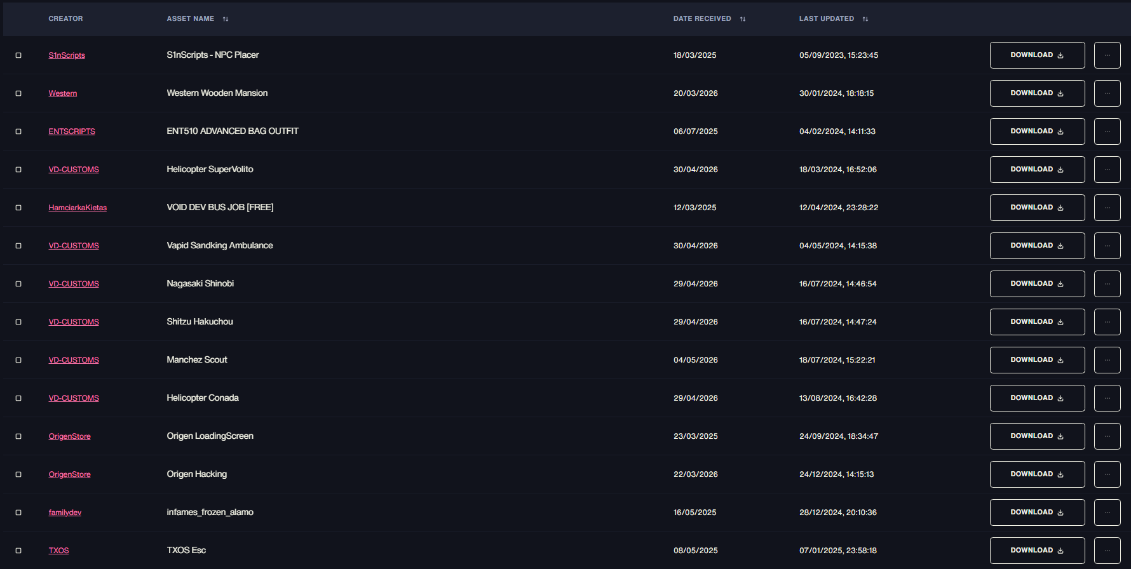Open the ellipsis menu for Western Wooden Mansion
The width and height of the screenshot is (1131, 569).
[1107, 93]
